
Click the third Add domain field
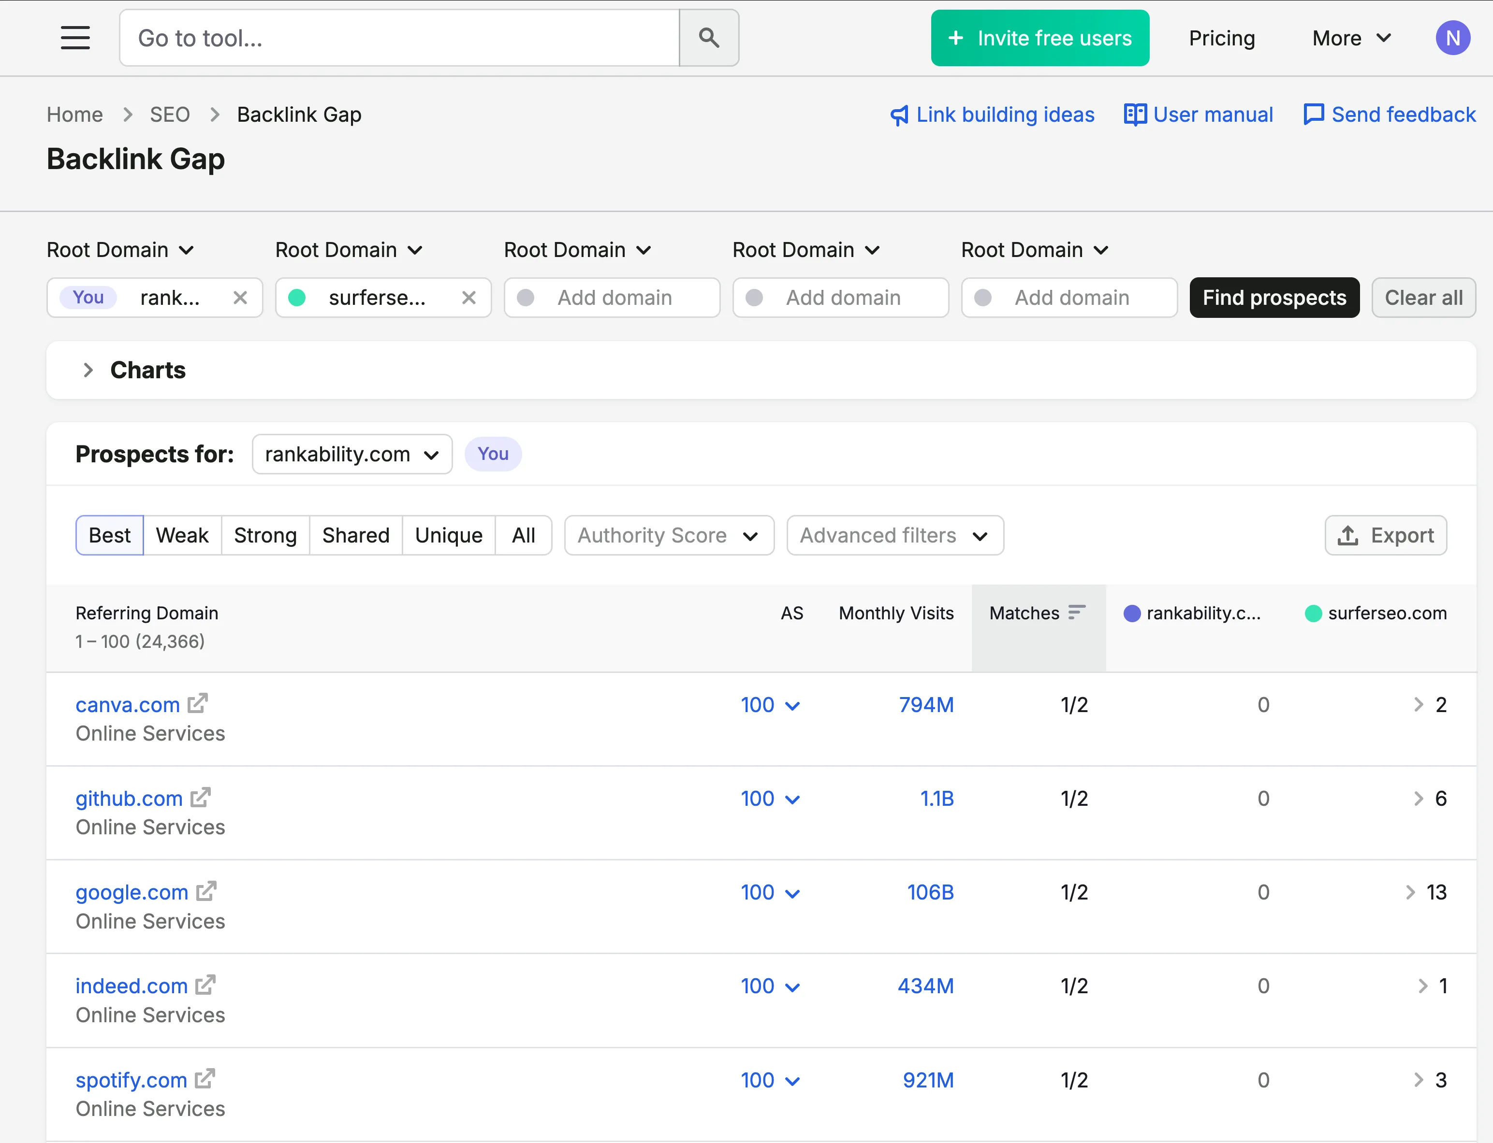612,297
